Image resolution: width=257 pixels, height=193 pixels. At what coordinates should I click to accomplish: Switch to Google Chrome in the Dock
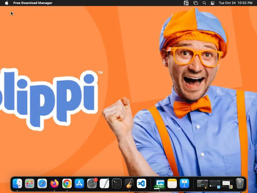(67, 183)
